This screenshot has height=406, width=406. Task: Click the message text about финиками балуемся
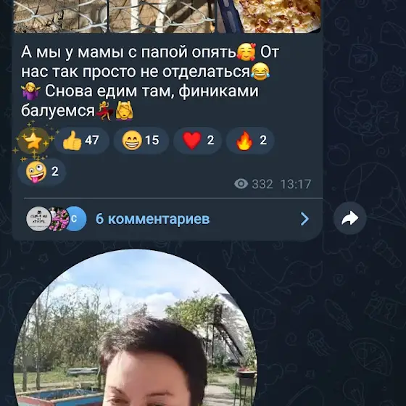tap(150, 81)
